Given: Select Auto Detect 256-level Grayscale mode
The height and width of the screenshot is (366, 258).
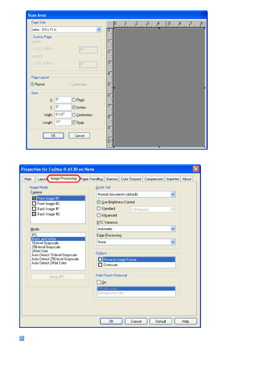Looking at the screenshot, I should coord(58,259).
